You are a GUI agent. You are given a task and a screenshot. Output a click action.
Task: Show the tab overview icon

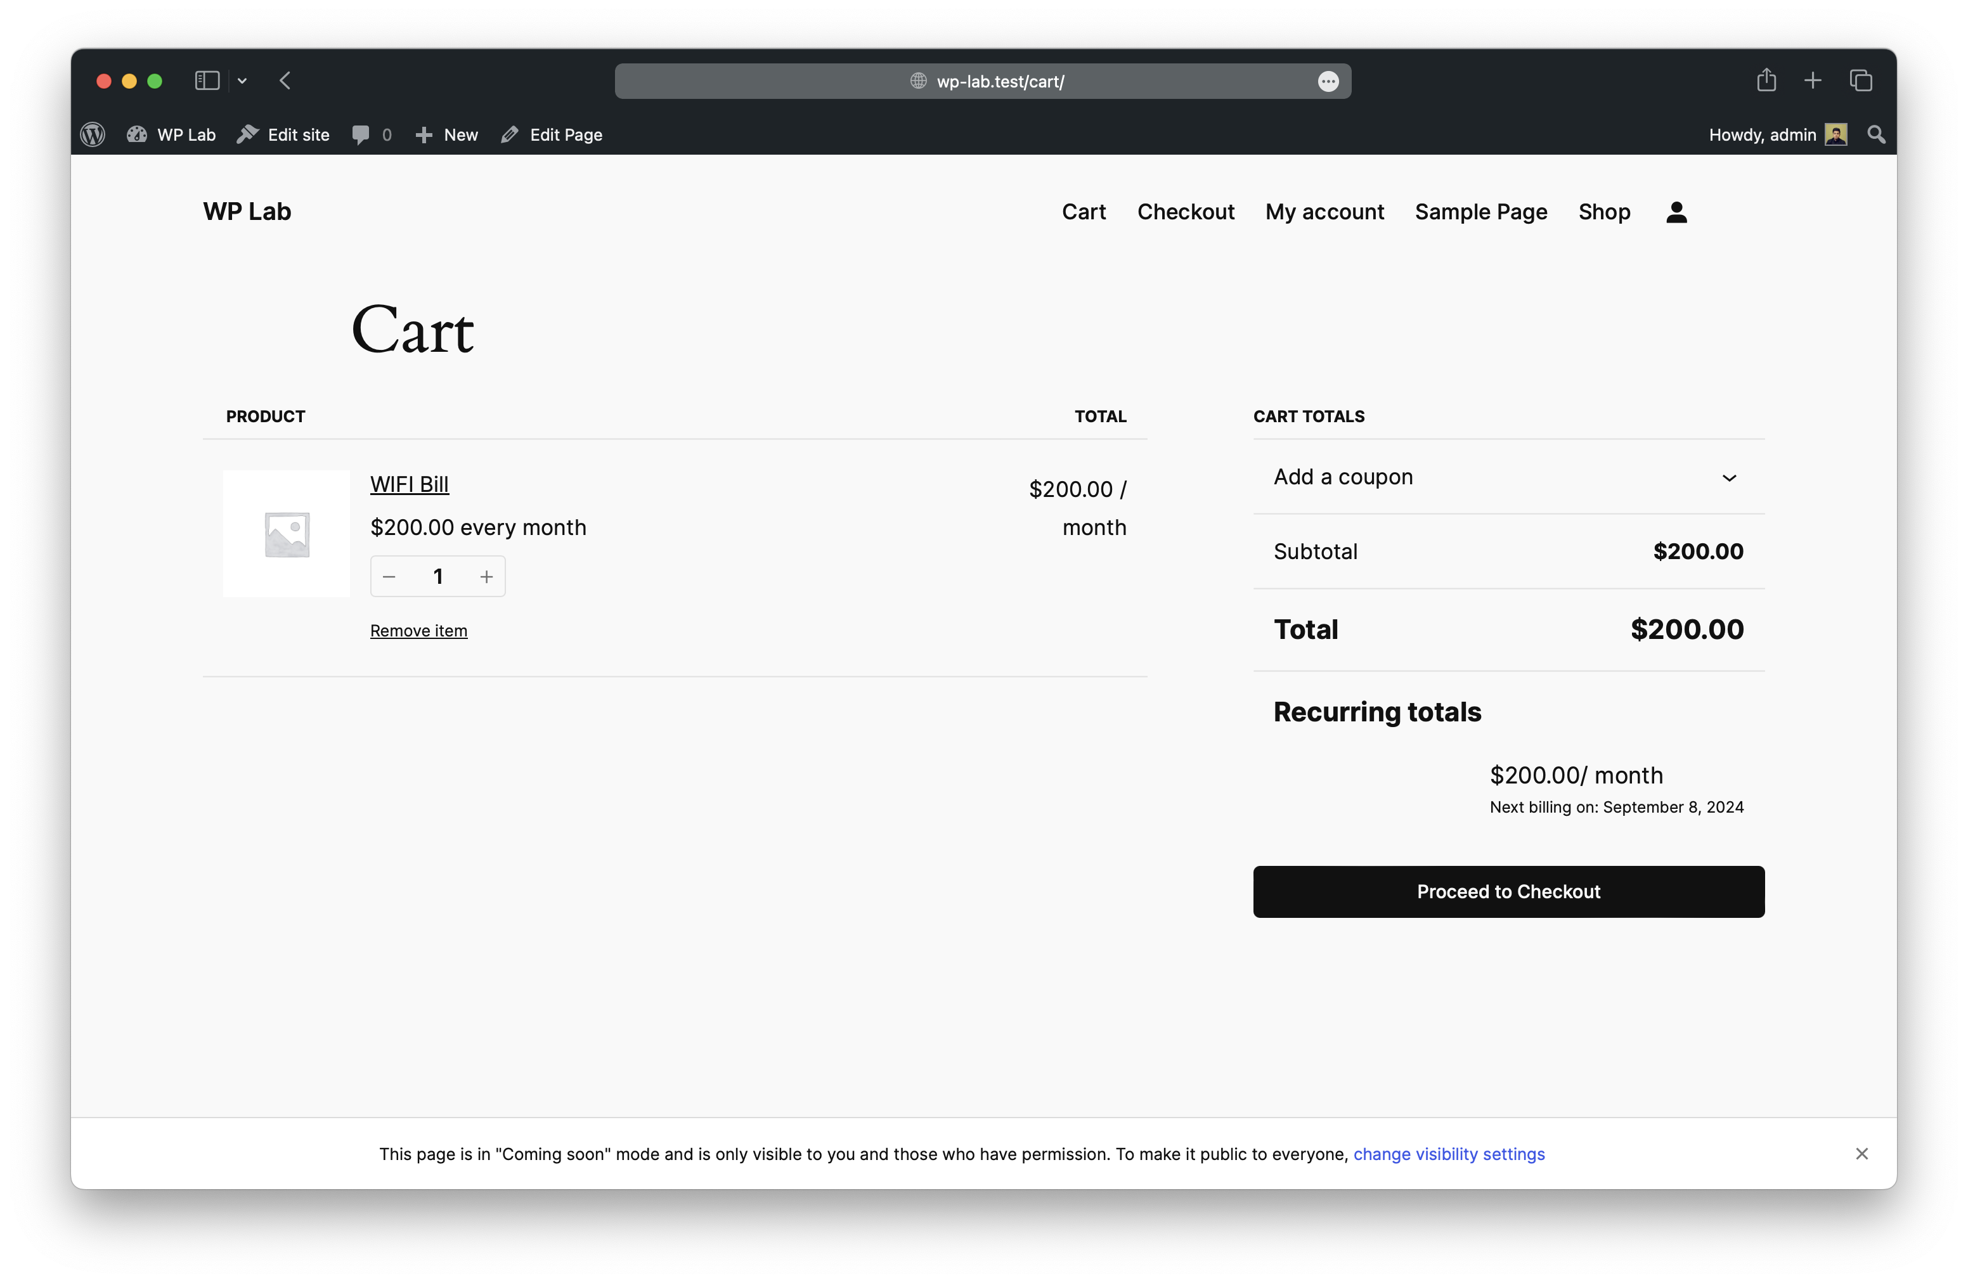click(1860, 80)
